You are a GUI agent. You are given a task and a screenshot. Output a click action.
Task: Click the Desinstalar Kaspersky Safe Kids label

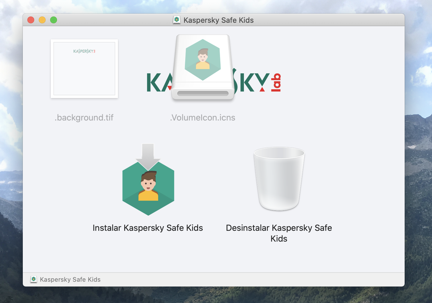[279, 233]
